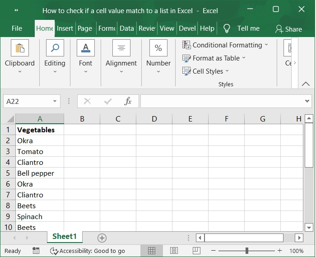Open the Name Box dropdown arrow
Image resolution: width=316 pixels, height=257 pixels.
point(55,101)
